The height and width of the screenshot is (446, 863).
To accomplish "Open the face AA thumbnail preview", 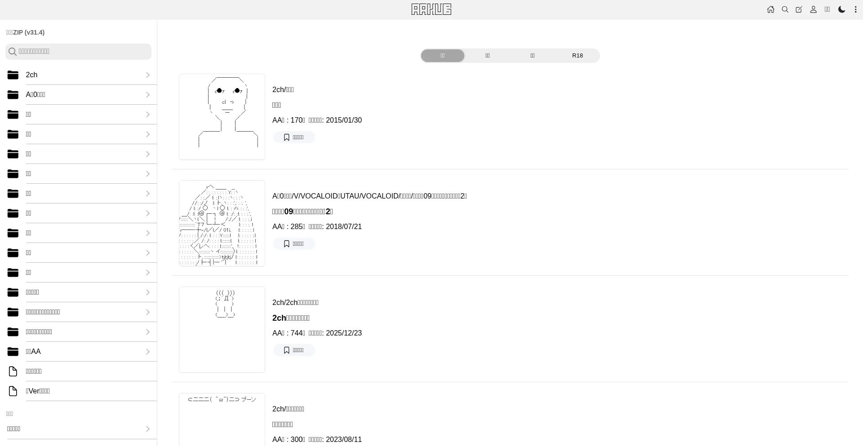I will coord(222,117).
